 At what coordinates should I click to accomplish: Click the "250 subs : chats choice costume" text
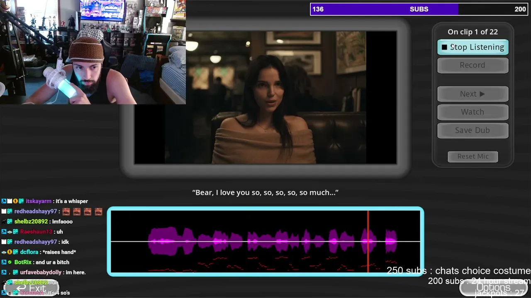458,271
